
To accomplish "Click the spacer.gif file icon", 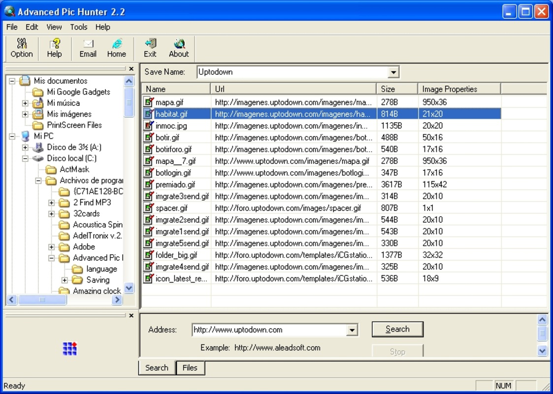I will coord(149,208).
